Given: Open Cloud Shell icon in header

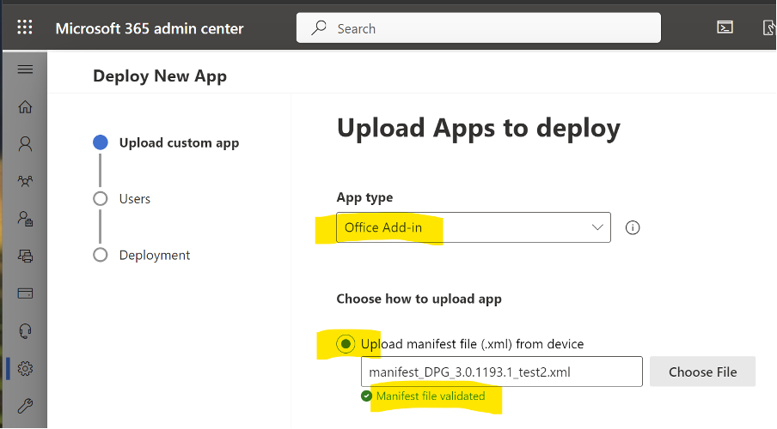Looking at the screenshot, I should (x=725, y=27).
